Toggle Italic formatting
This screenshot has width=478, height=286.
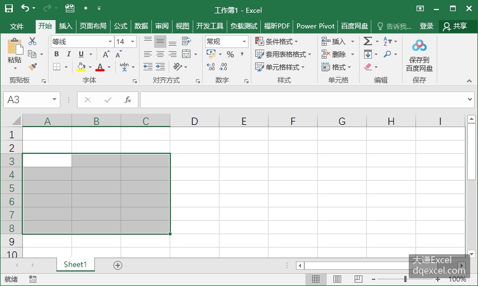pyautogui.click(x=69, y=54)
